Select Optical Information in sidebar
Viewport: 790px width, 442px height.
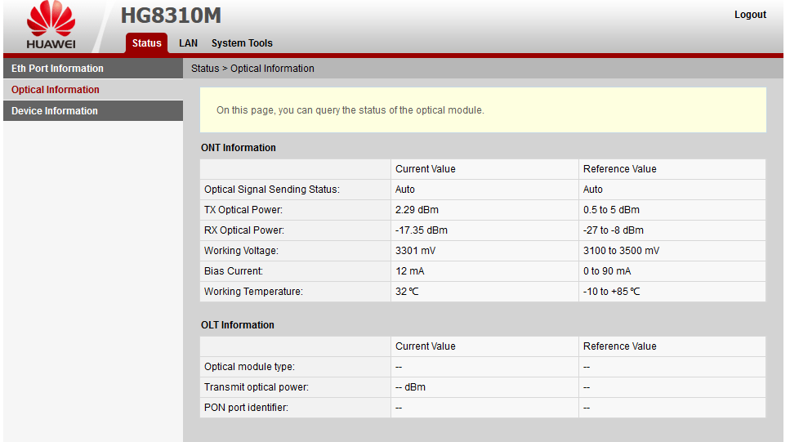93,90
